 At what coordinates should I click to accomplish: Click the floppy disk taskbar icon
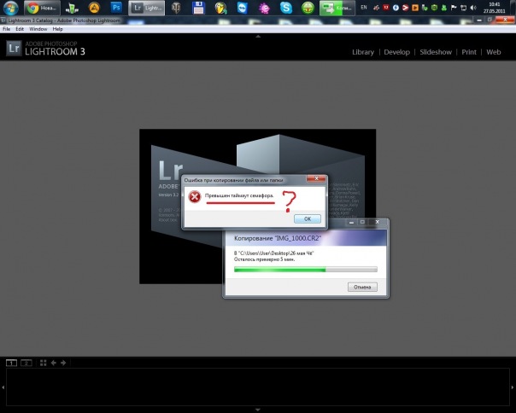pyautogui.click(x=198, y=8)
